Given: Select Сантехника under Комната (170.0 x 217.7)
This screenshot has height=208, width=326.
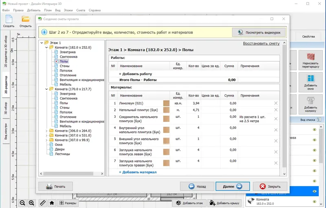Looking at the screenshot, I should 68,98.
